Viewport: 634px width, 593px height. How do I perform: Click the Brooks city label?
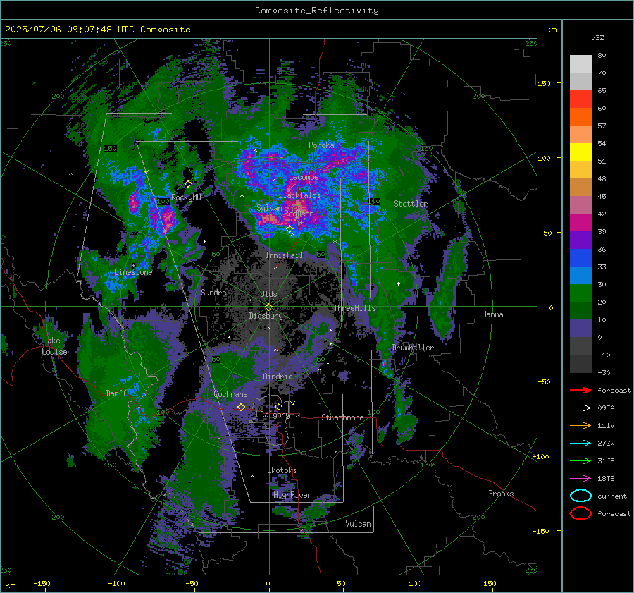[x=501, y=494]
